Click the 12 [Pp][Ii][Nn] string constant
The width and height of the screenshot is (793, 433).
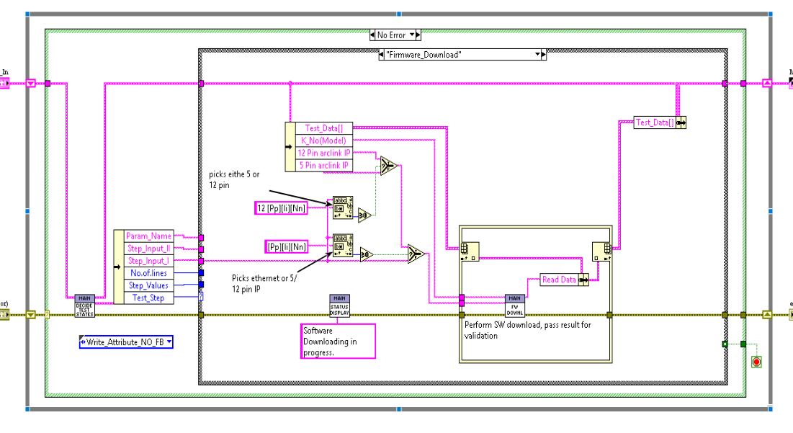281,208
